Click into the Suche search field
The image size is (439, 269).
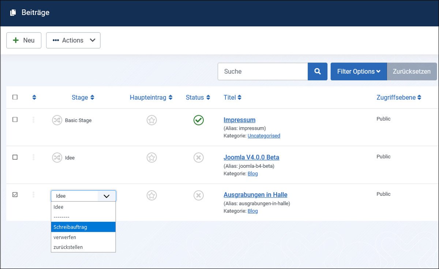tap(263, 71)
